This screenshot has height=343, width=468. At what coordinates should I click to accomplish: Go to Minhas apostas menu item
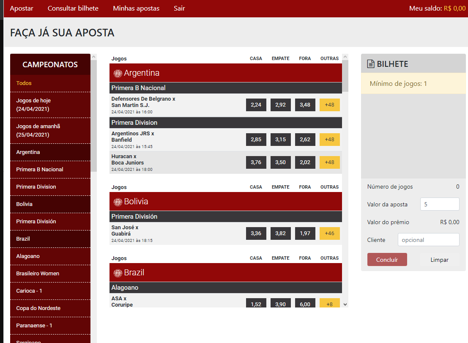(x=136, y=8)
